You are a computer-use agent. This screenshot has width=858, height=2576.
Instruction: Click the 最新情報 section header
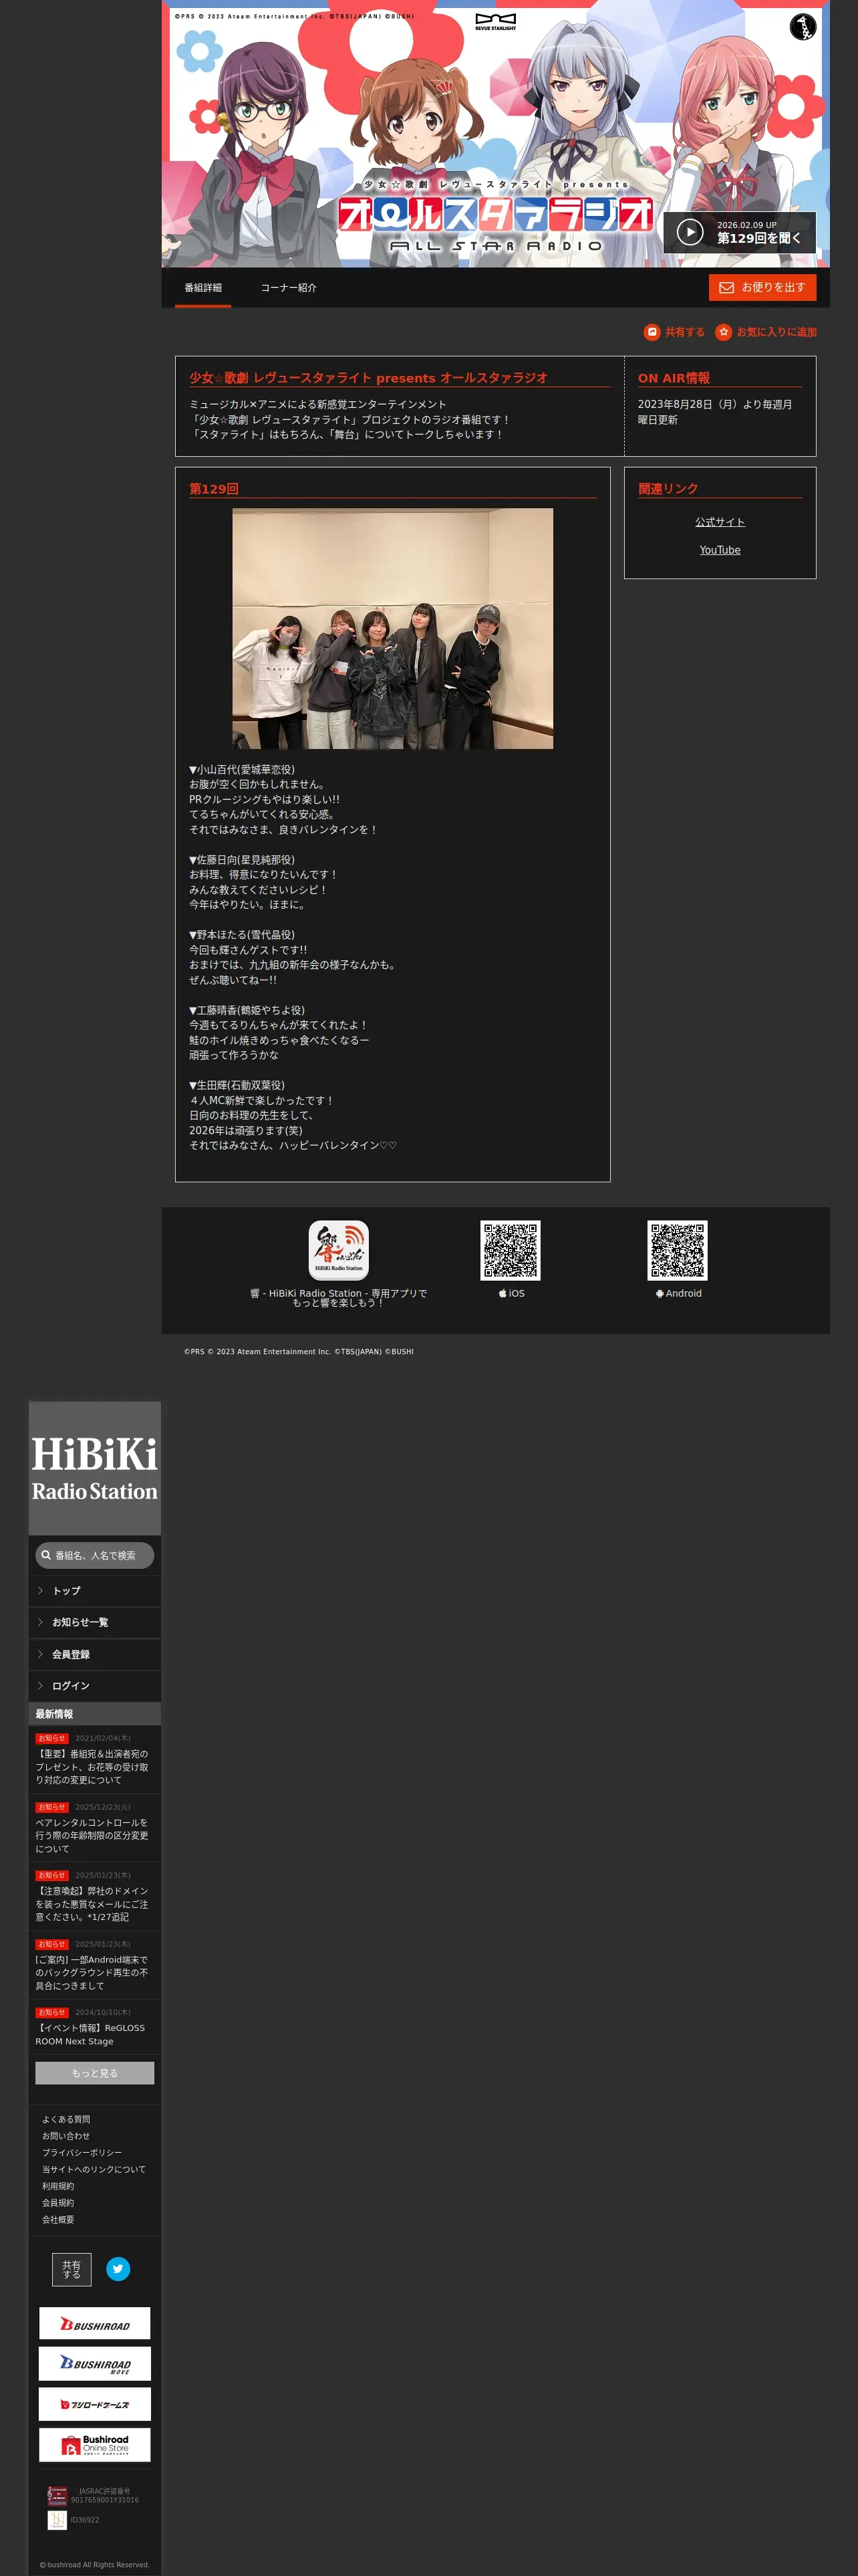[x=95, y=1714]
